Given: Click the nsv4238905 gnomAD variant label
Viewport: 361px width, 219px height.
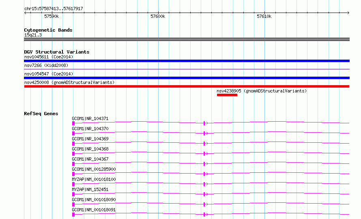Looking at the screenshot, I should [262, 91].
